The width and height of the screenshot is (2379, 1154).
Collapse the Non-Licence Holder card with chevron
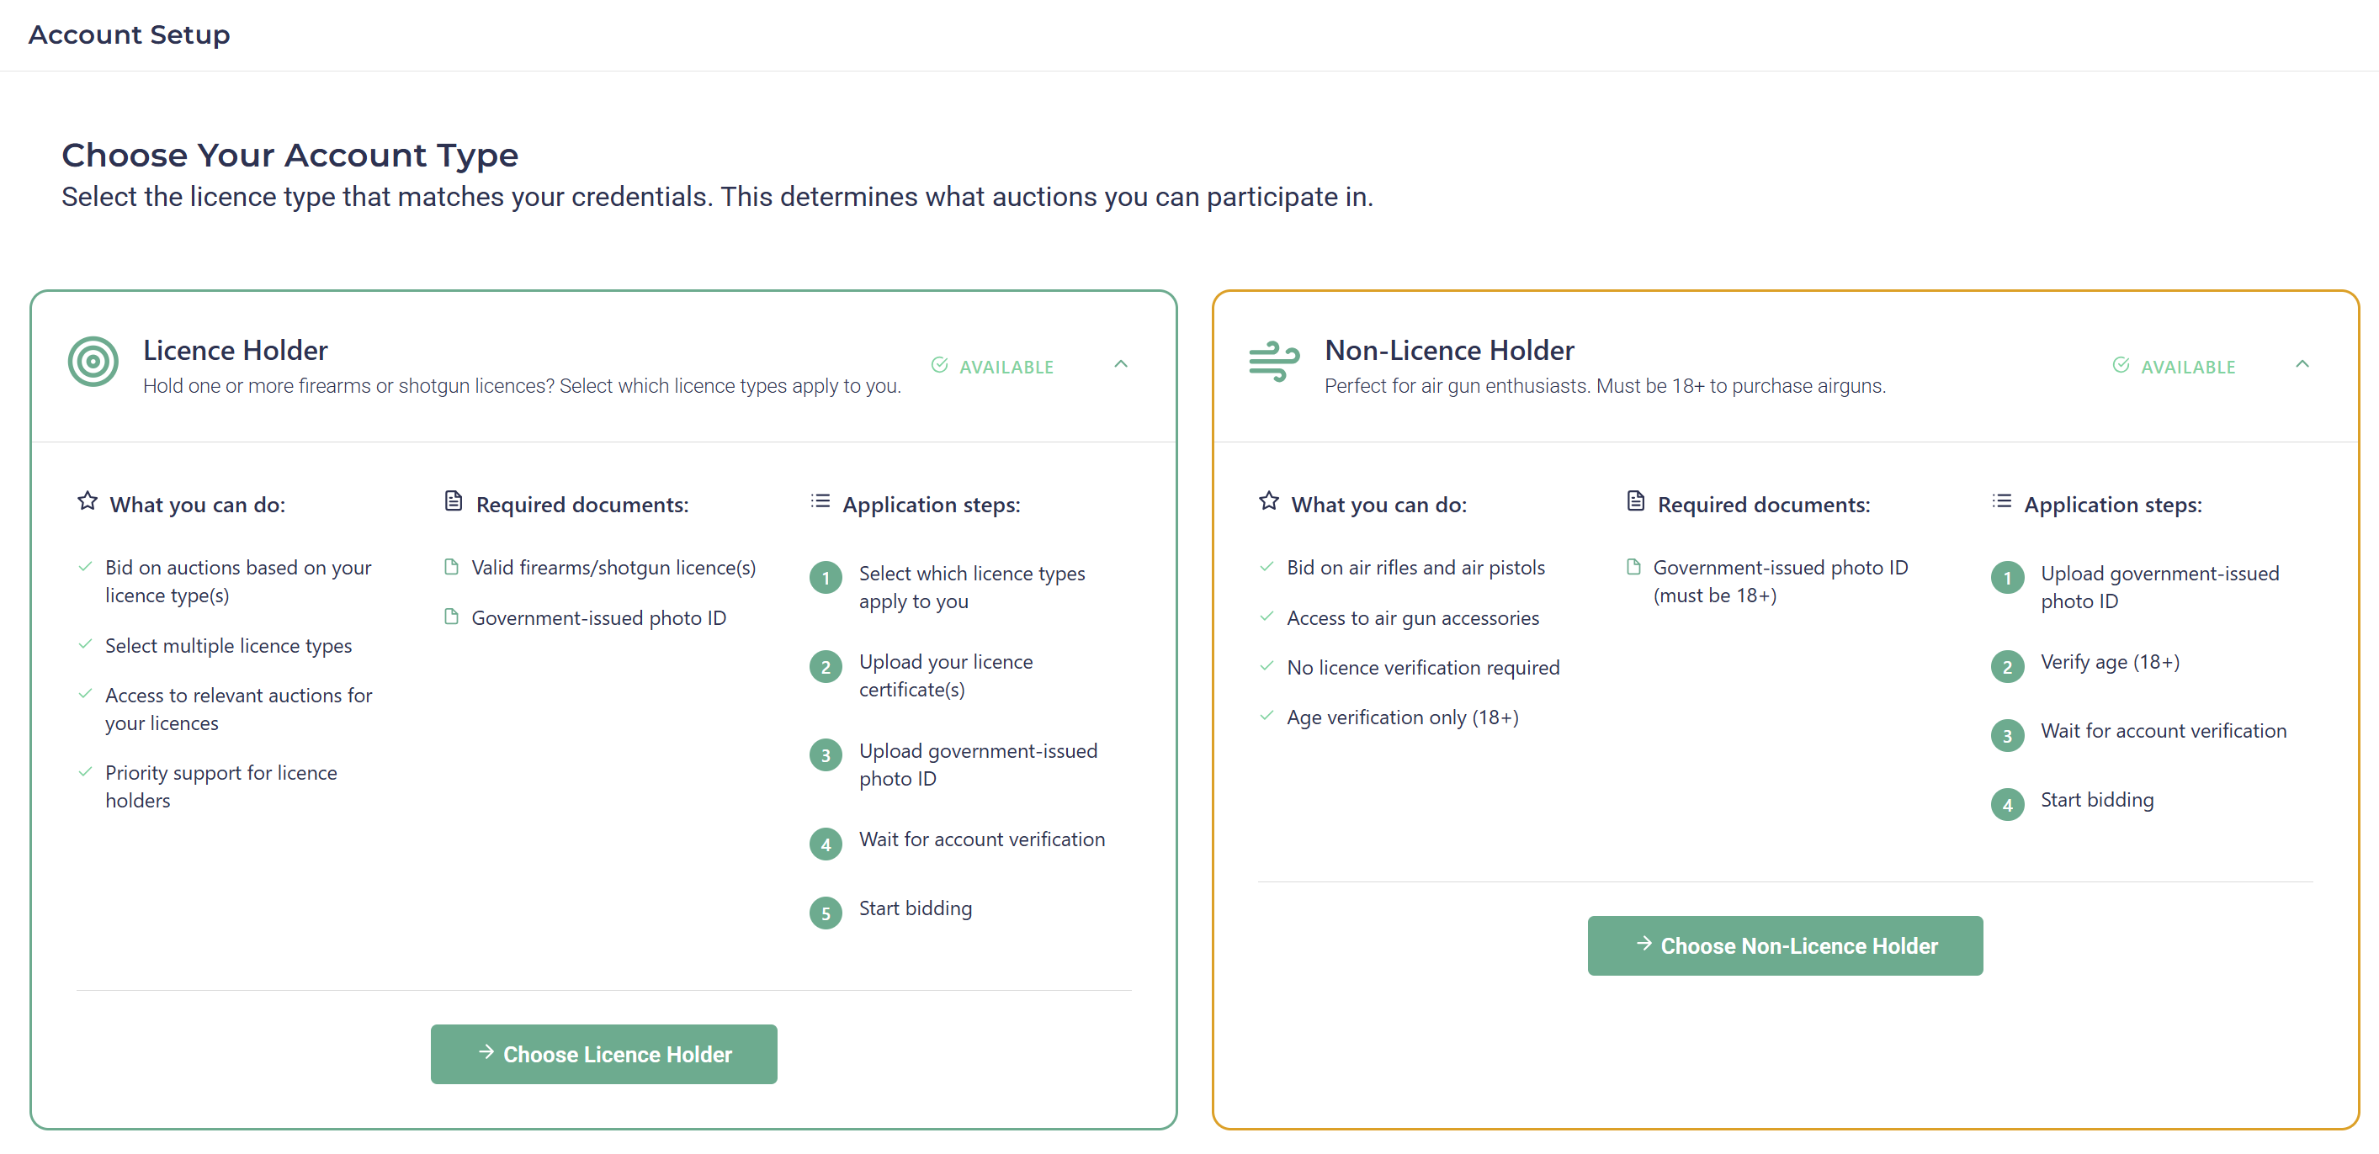click(2302, 365)
